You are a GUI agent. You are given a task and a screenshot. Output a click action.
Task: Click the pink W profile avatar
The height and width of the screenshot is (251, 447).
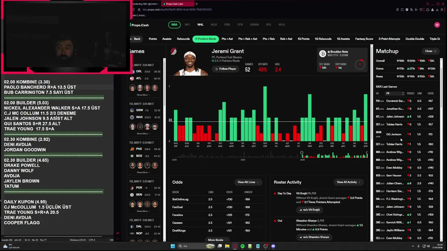coord(437,25)
